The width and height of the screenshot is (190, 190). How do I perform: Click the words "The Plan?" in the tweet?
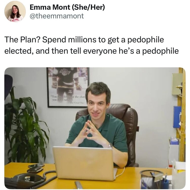22,40
